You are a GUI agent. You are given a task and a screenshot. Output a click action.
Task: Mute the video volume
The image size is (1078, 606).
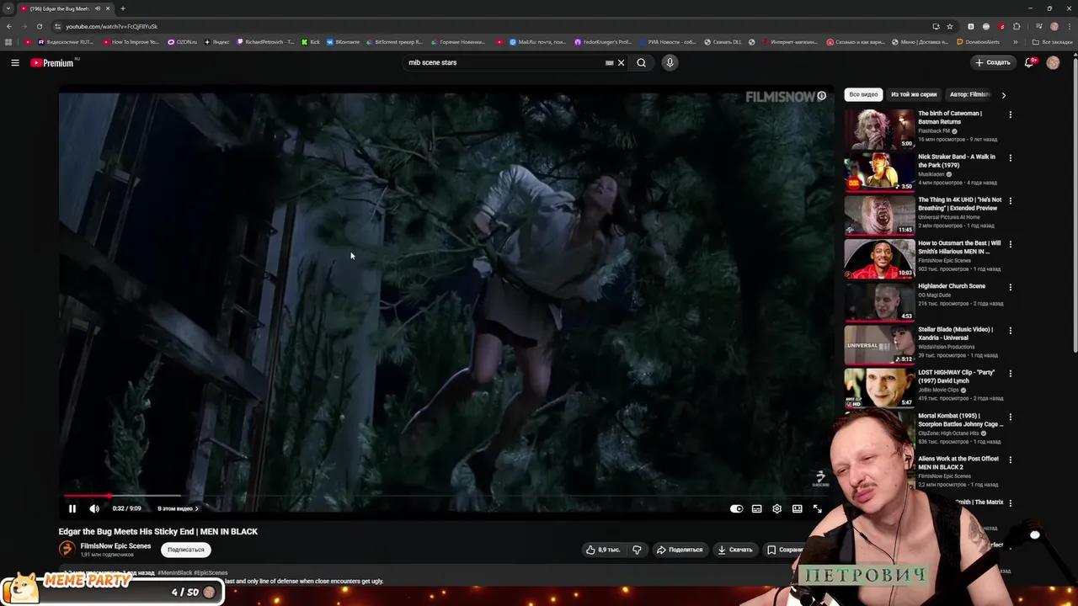[x=94, y=508]
